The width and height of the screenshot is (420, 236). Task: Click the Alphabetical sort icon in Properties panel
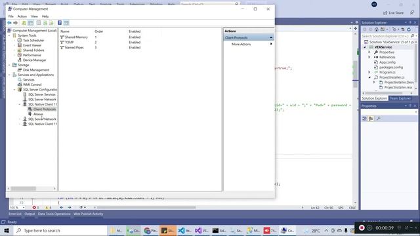tap(371, 119)
